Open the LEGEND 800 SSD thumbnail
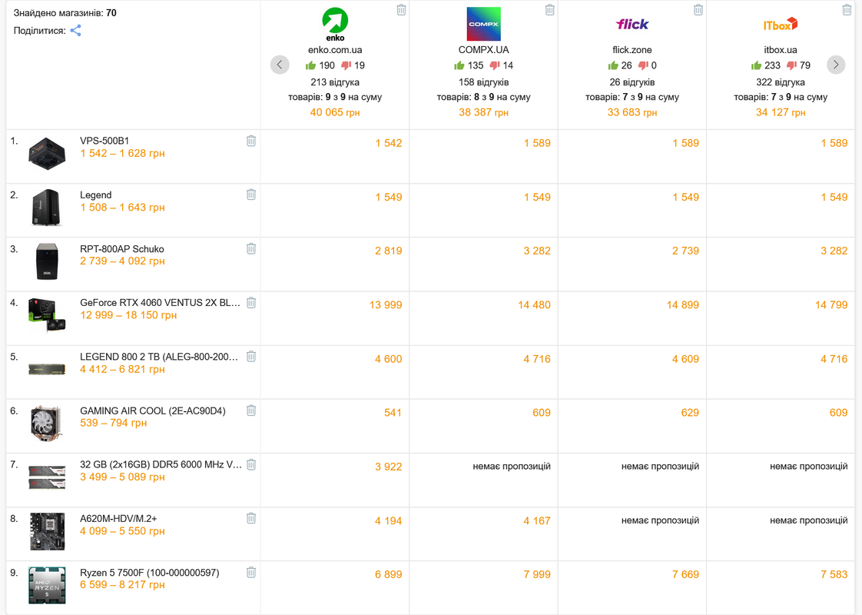Image resolution: width=862 pixels, height=615 pixels. tap(47, 370)
